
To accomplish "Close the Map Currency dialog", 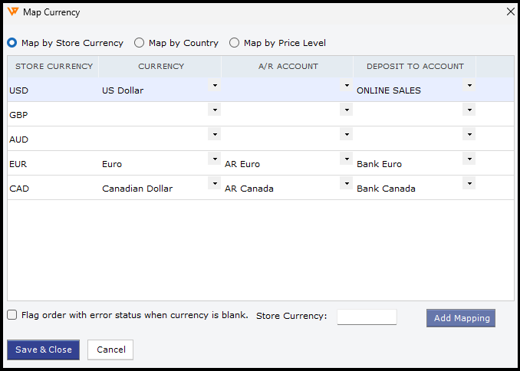I will point(511,11).
